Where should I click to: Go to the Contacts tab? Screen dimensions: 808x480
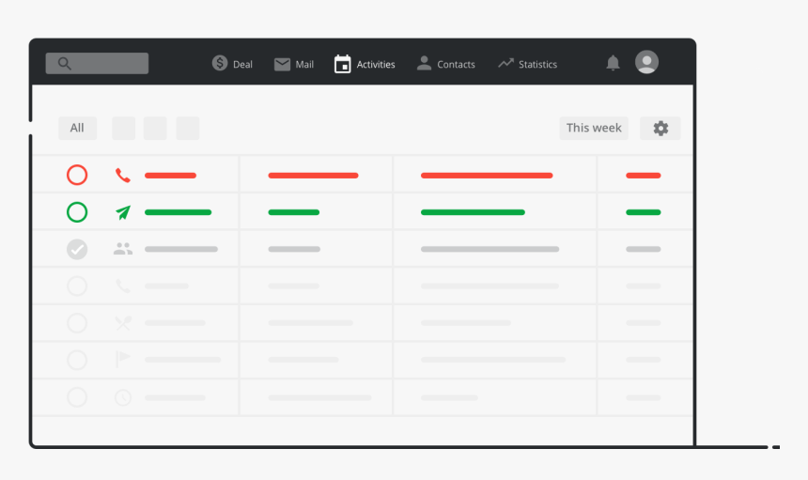coord(445,64)
